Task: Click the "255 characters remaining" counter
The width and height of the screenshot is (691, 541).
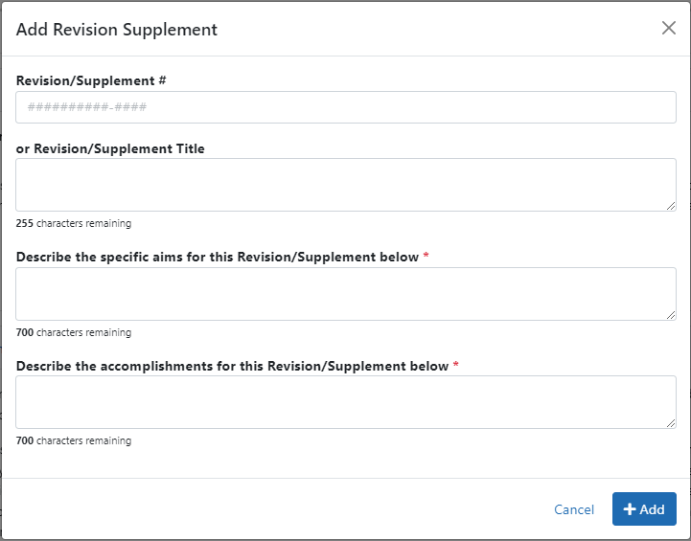Action: click(74, 223)
